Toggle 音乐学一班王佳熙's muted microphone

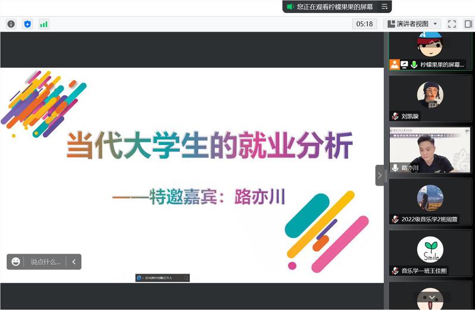pyautogui.click(x=395, y=271)
